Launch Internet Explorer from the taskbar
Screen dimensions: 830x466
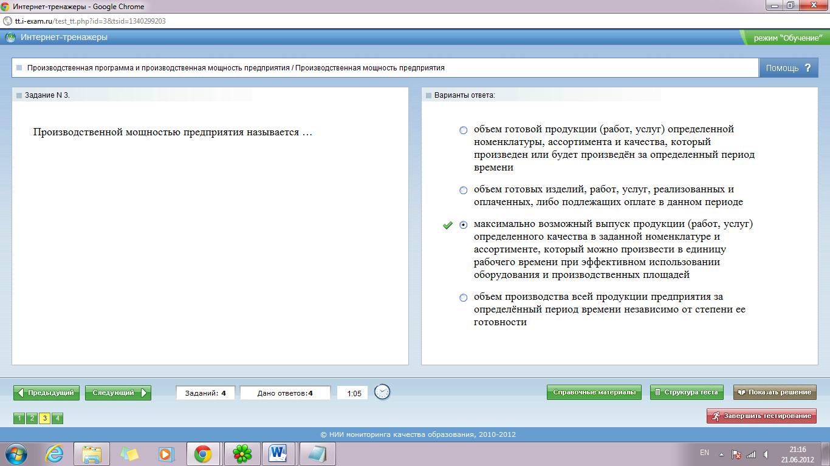(55, 453)
